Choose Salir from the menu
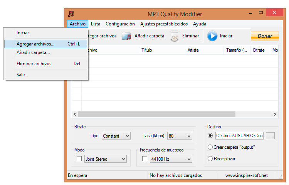The image size is (289, 185). tap(46, 75)
